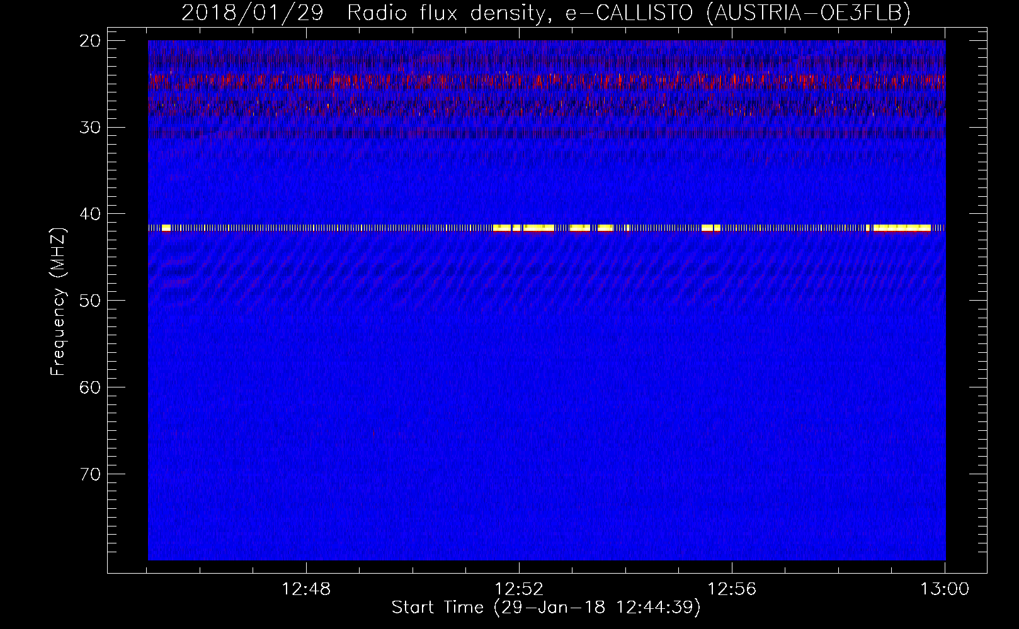Screen dimensions: 1019x629
Task: Click the frequency tick label '30'
Action: 91,128
